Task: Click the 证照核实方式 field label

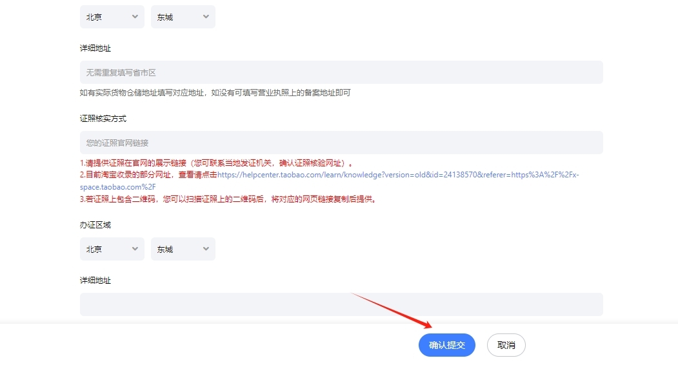Action: coord(103,119)
